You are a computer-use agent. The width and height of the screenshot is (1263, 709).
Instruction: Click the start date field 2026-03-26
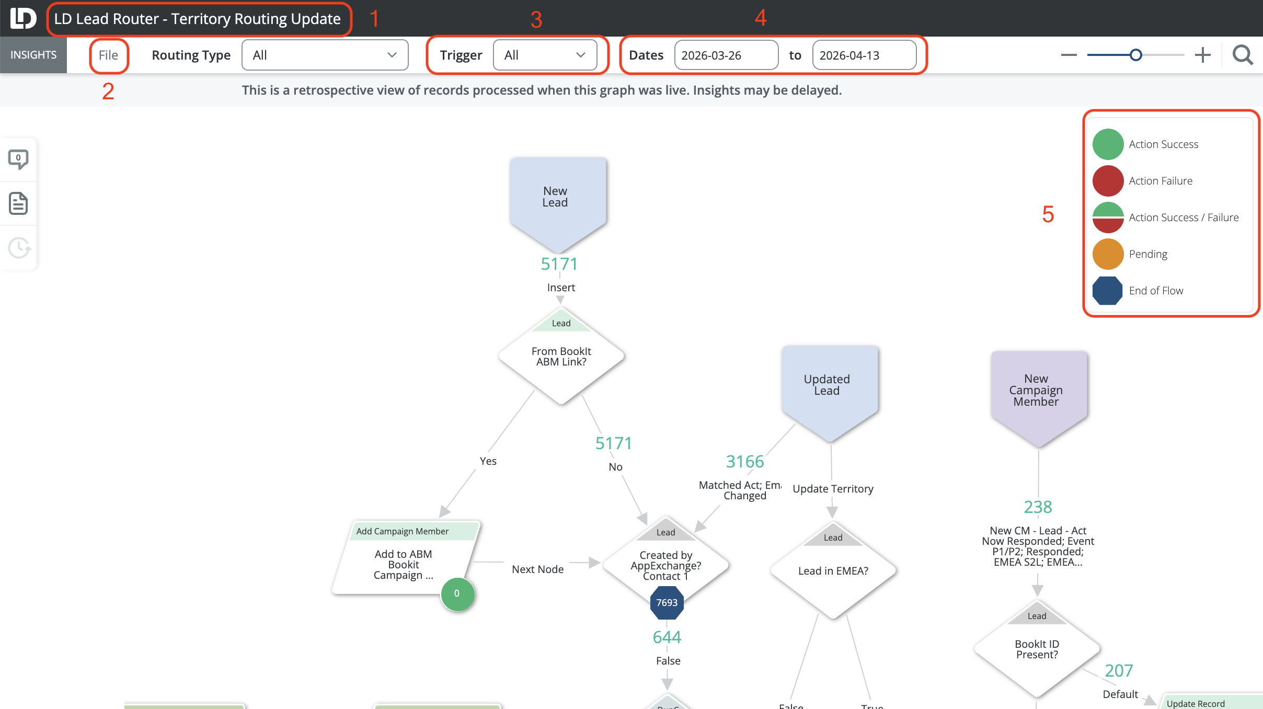coord(726,55)
